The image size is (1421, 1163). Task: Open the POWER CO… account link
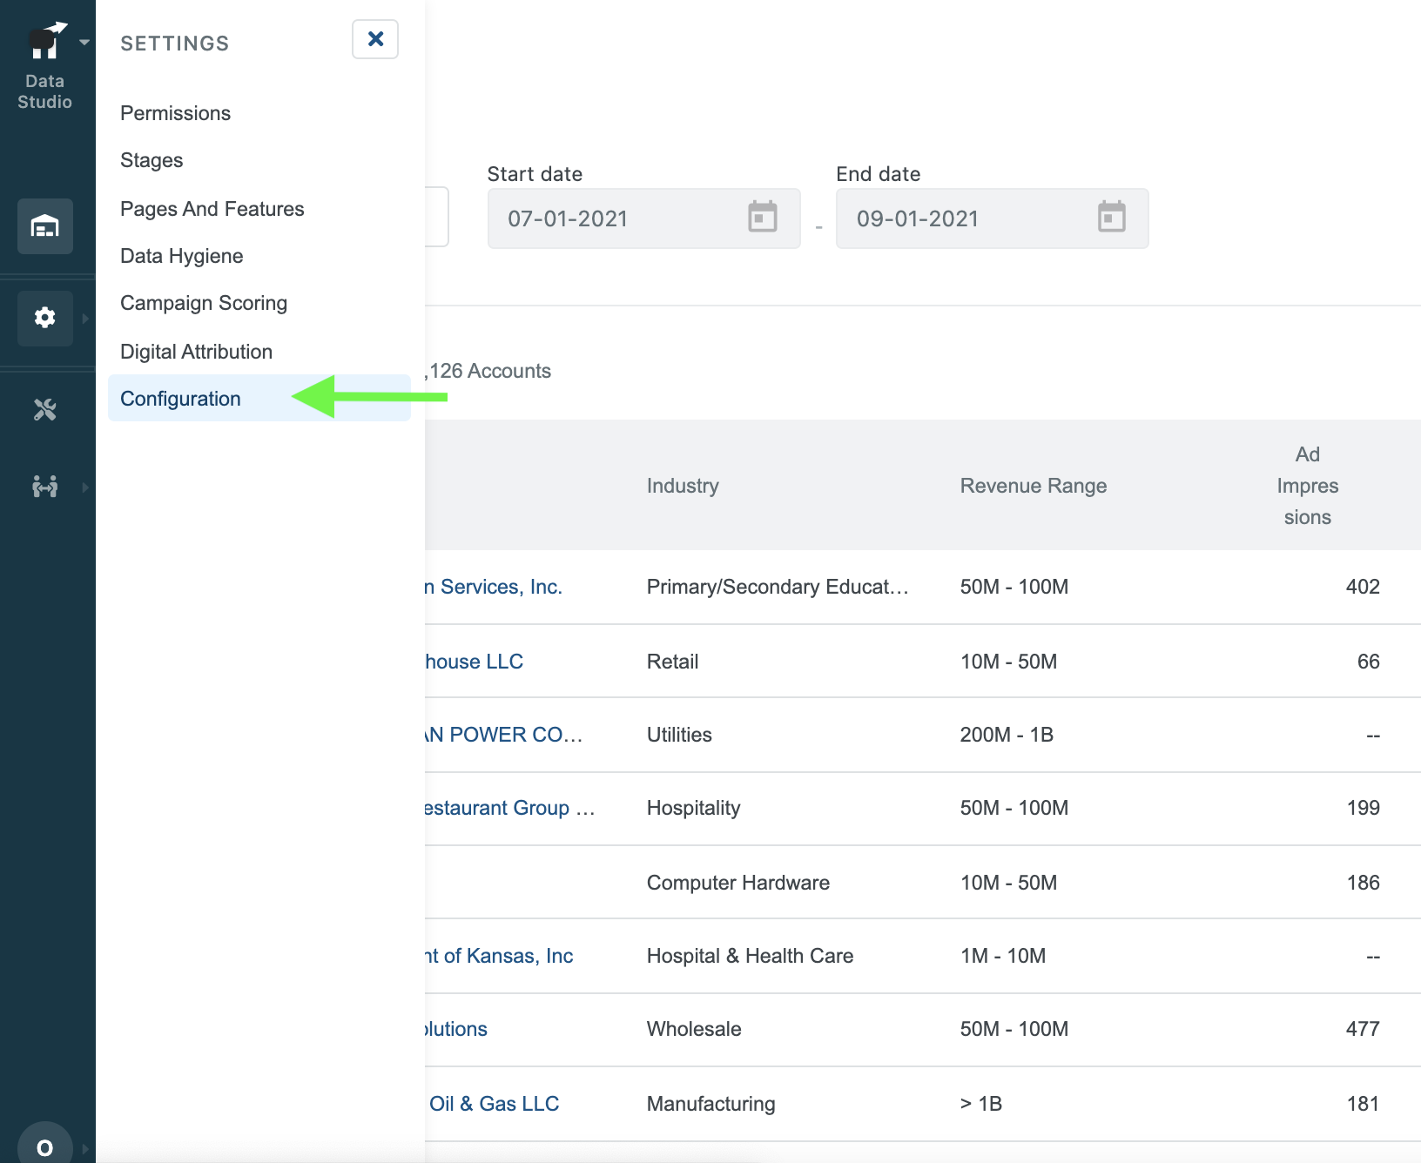[504, 735]
